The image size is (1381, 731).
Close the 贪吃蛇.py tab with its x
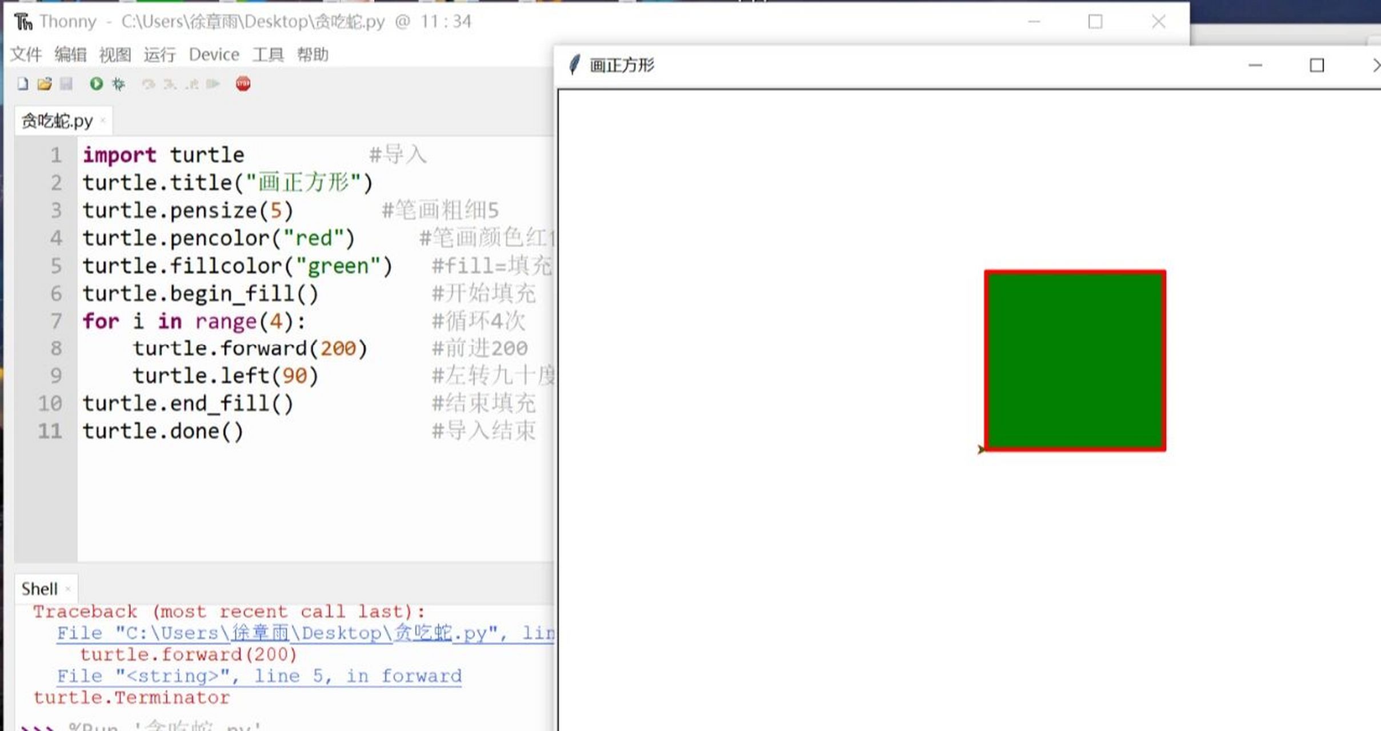(x=102, y=121)
